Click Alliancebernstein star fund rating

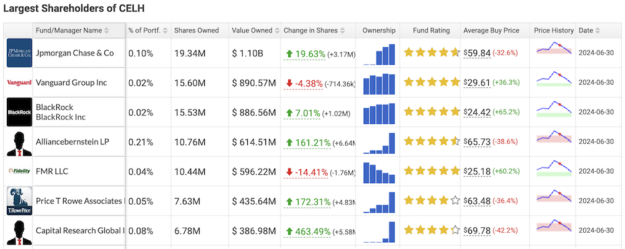(431, 141)
